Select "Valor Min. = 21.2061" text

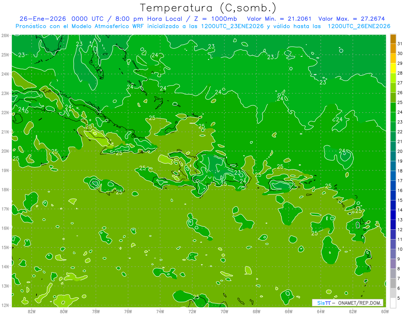click(x=279, y=19)
